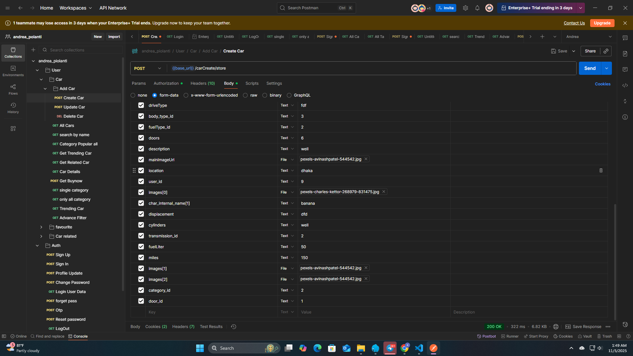This screenshot has width=633, height=356.
Task: Click the Upgrade button in banner
Action: click(602, 23)
